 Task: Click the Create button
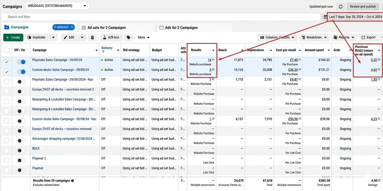(x=13, y=37)
